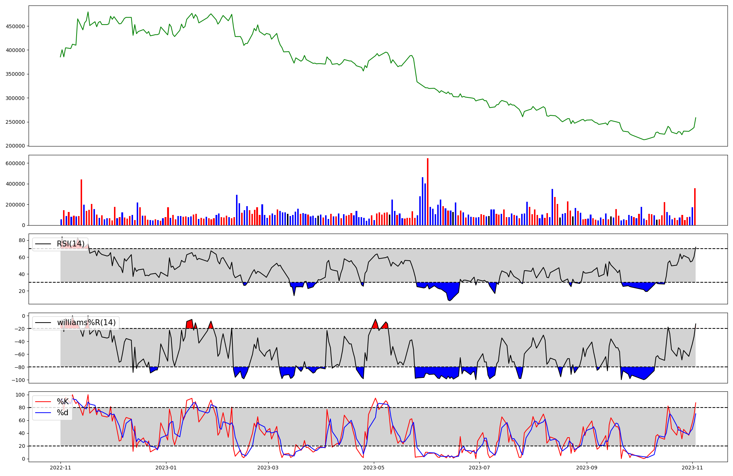Image resolution: width=733 pixels, height=476 pixels.
Task: Click the 2023-09 x-axis date label
Action: click(586, 468)
